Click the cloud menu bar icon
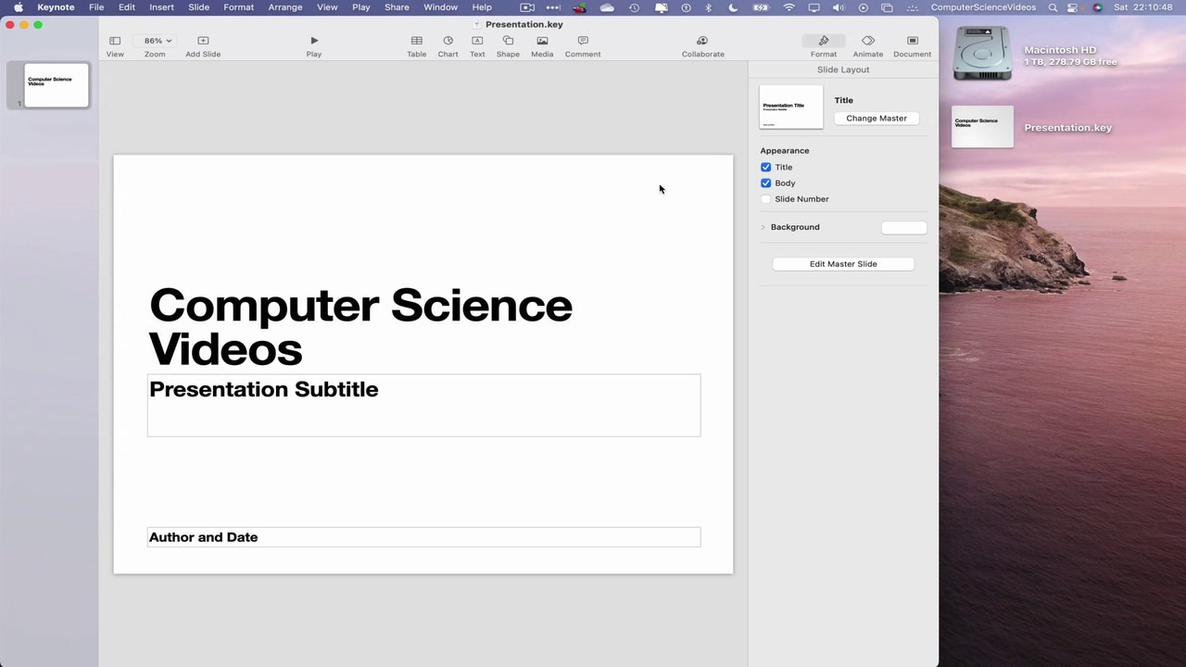Viewport: 1186px width, 667px height. click(607, 7)
